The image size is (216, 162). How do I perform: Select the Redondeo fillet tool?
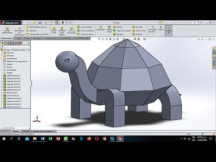point(101,28)
